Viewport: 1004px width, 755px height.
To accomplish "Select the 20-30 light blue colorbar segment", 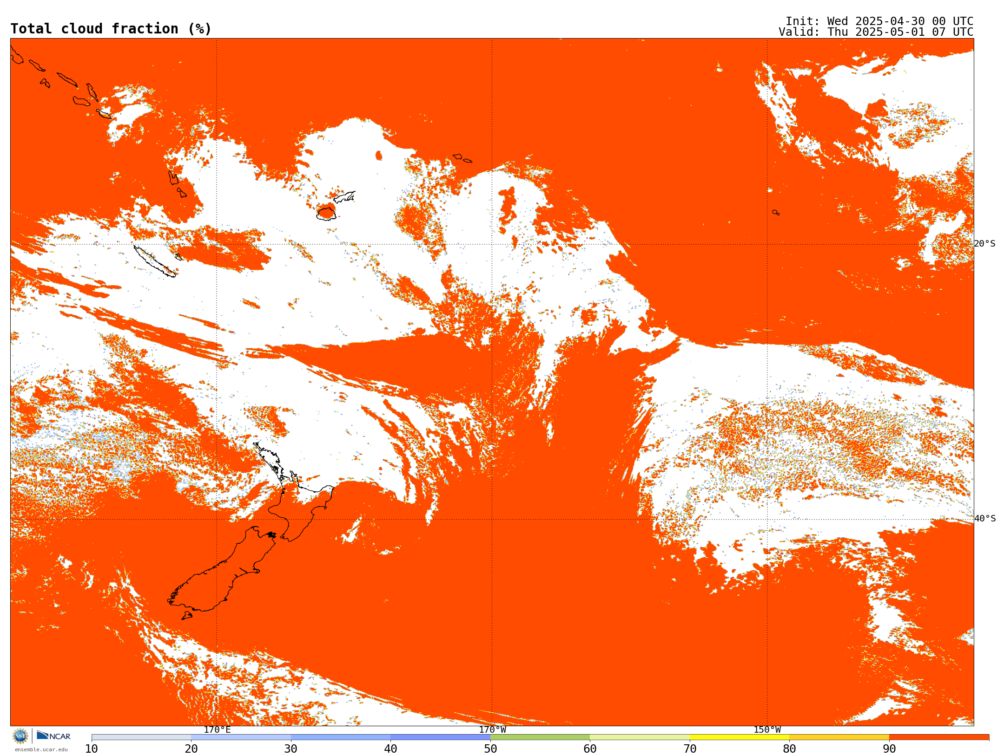I will (241, 737).
